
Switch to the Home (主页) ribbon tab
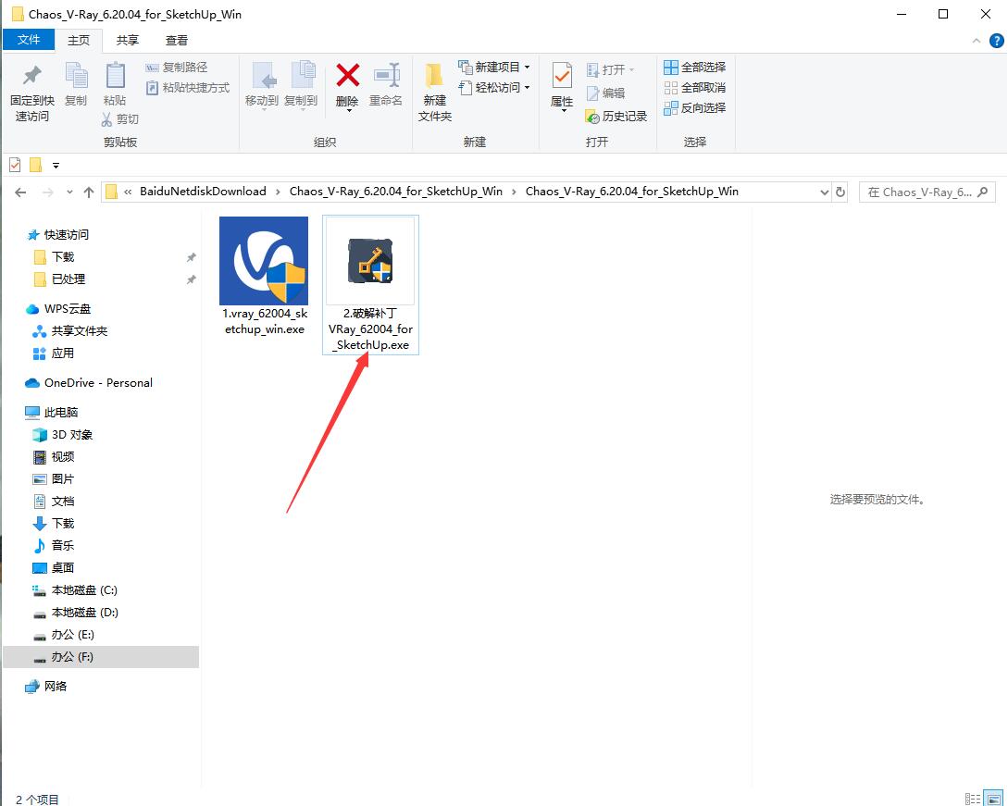(x=79, y=41)
